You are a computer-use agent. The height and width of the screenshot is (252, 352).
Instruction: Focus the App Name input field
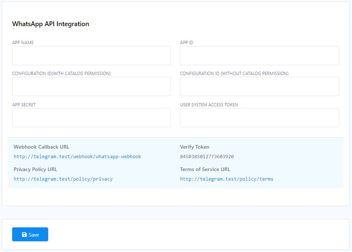pyautogui.click(x=92, y=56)
